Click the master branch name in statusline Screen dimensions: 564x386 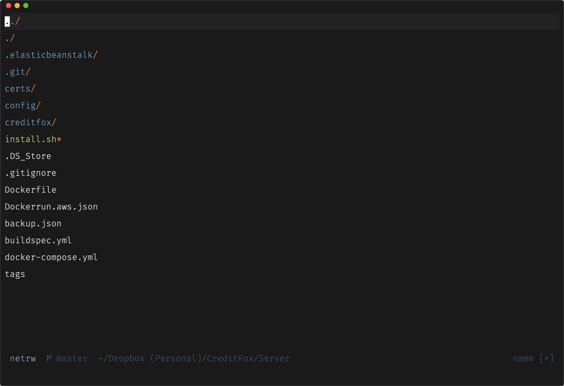[72, 358]
